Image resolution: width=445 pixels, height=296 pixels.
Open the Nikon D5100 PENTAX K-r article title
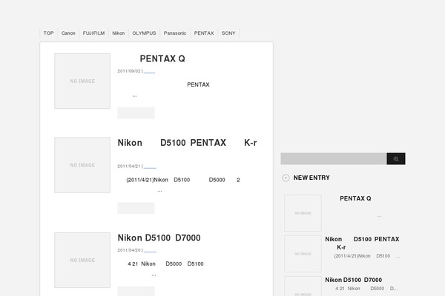tap(188, 143)
